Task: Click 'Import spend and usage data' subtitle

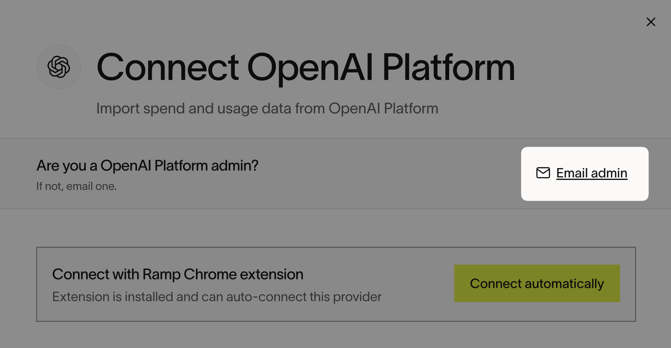Action: tap(267, 109)
